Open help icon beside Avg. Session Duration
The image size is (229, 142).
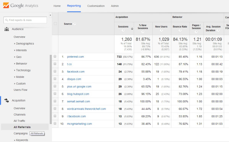coord(218,30)
